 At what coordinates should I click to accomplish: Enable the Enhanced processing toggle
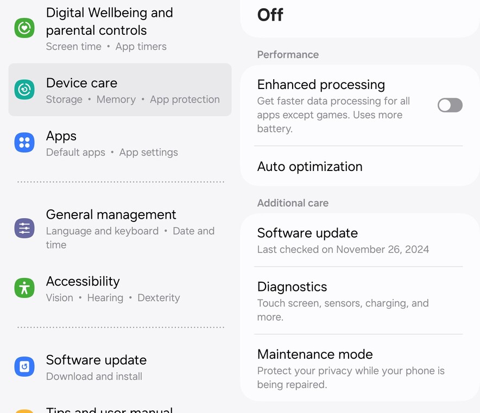[x=450, y=105]
